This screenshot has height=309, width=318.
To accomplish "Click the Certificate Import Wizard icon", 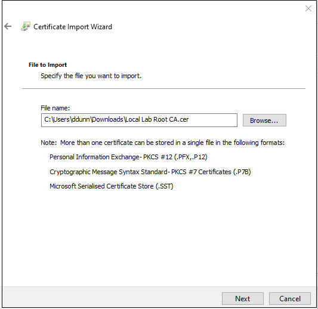I will click(x=26, y=26).
